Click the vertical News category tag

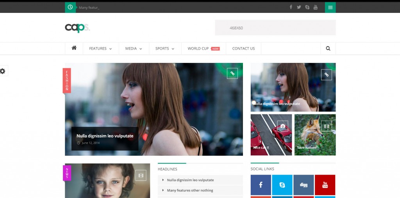[67, 173]
